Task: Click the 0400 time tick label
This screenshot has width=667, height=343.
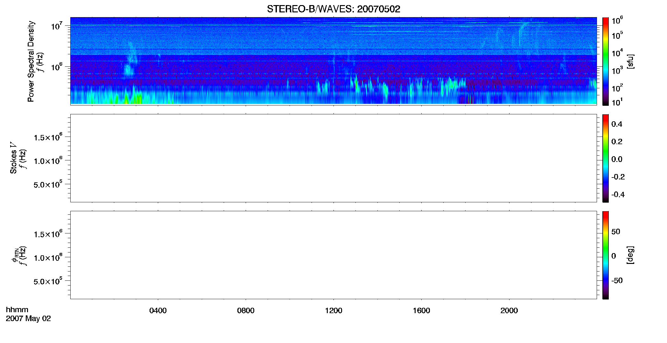Action: (x=158, y=311)
